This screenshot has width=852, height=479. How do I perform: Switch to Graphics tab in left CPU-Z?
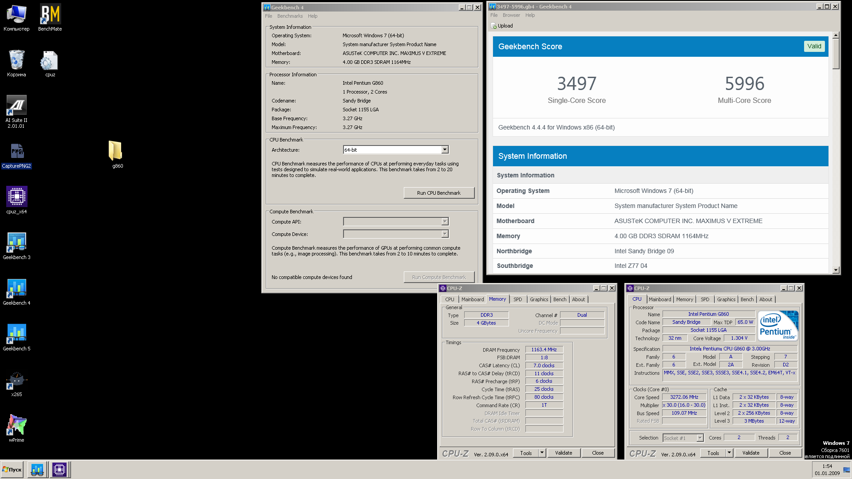tap(539, 299)
